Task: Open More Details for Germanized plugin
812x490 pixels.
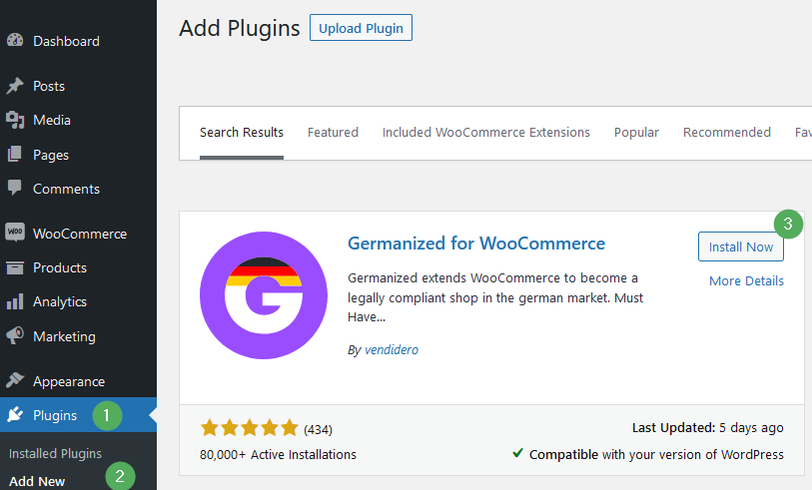Action: [x=746, y=281]
